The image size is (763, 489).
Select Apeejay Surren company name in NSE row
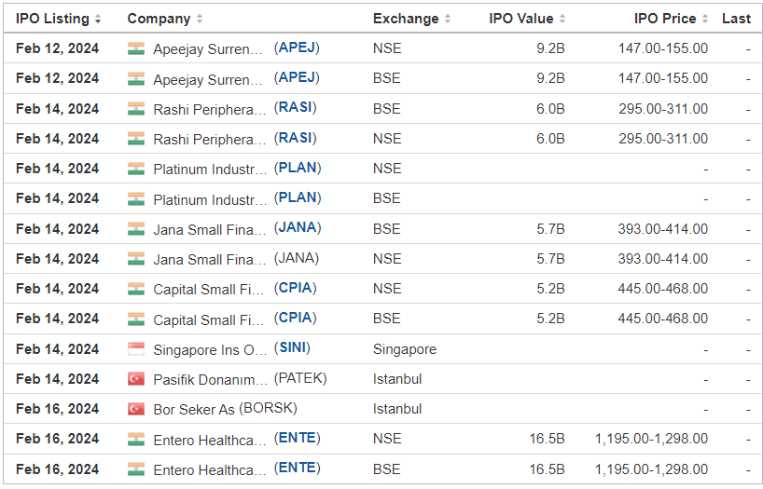click(x=208, y=49)
